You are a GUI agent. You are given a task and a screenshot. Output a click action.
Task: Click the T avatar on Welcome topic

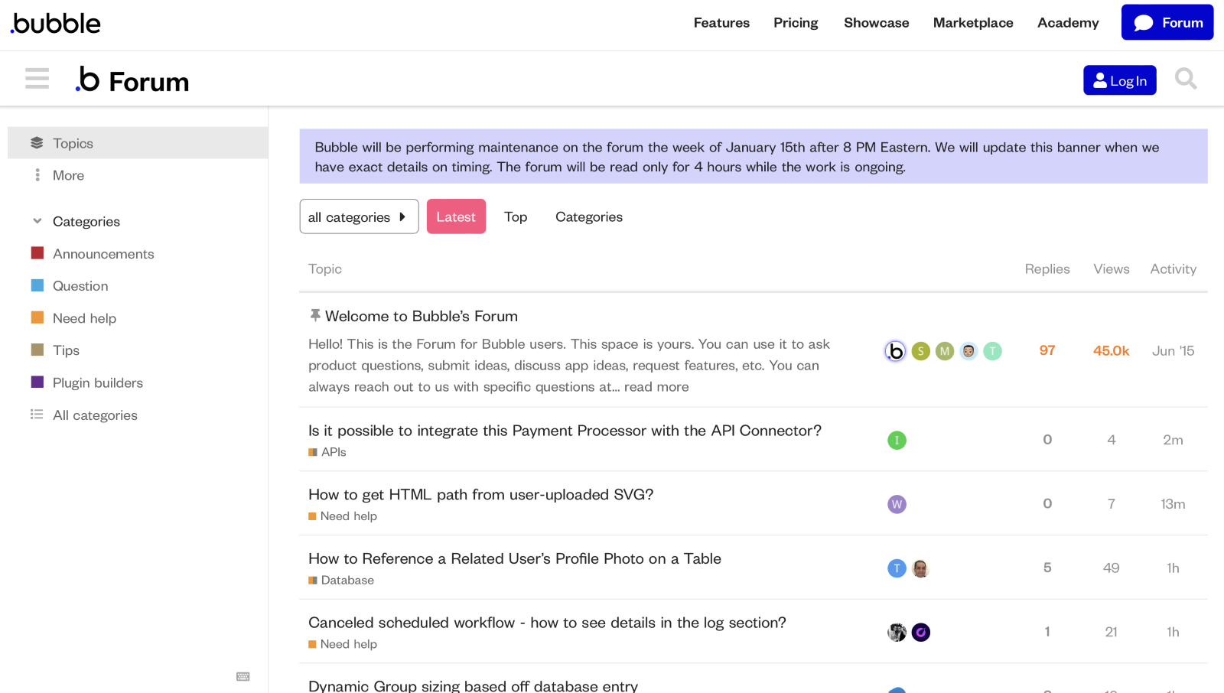tap(992, 351)
